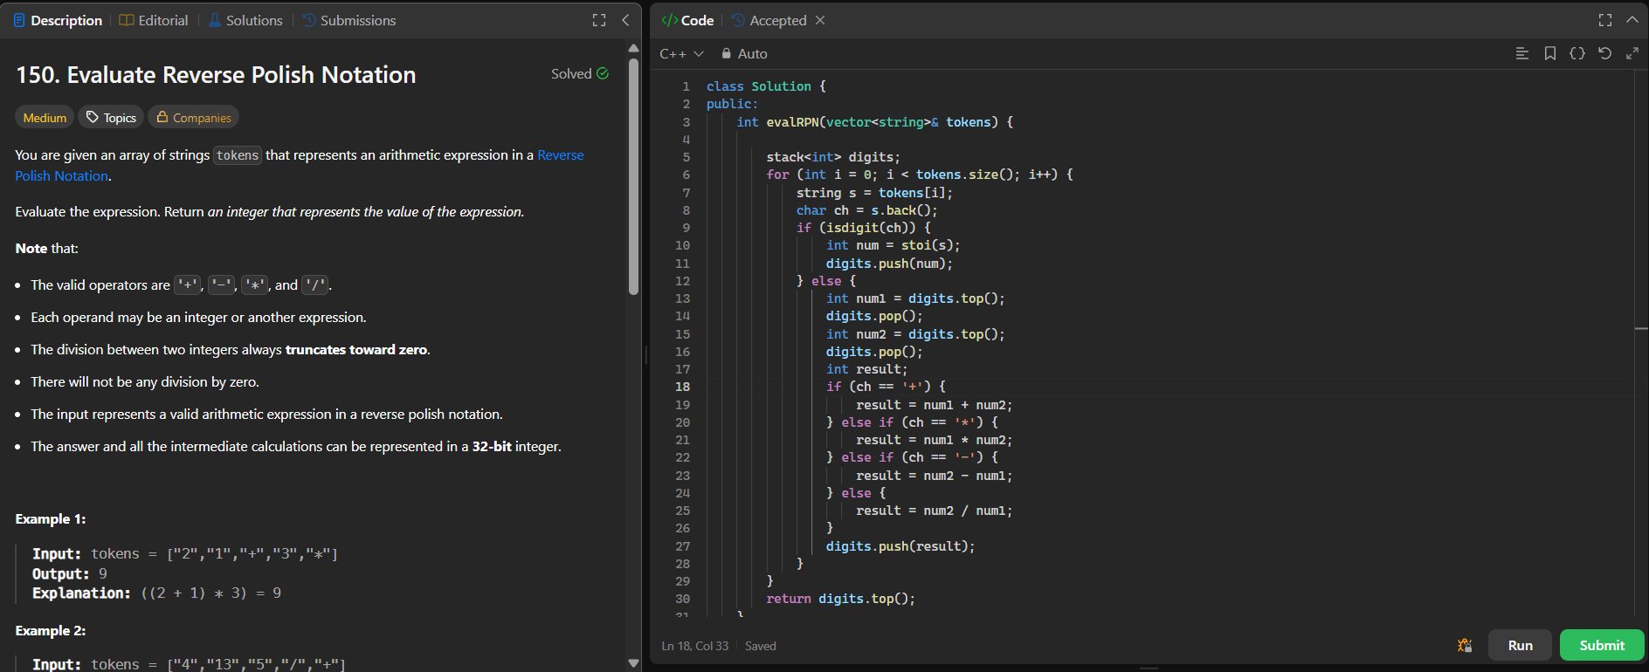Image resolution: width=1649 pixels, height=672 pixels.
Task: Maximize the code panel using top-right icon
Action: (1604, 20)
